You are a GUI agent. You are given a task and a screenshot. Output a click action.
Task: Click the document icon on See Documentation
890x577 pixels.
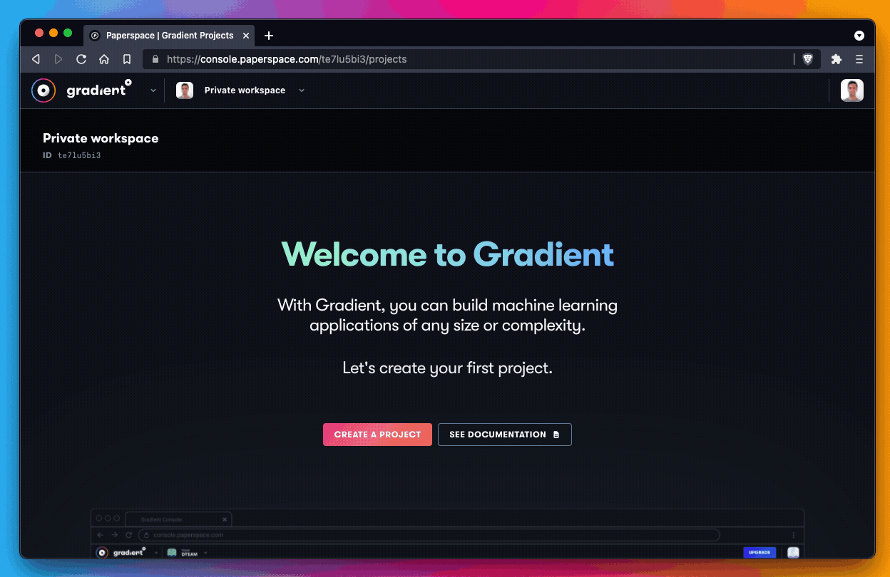[556, 435]
